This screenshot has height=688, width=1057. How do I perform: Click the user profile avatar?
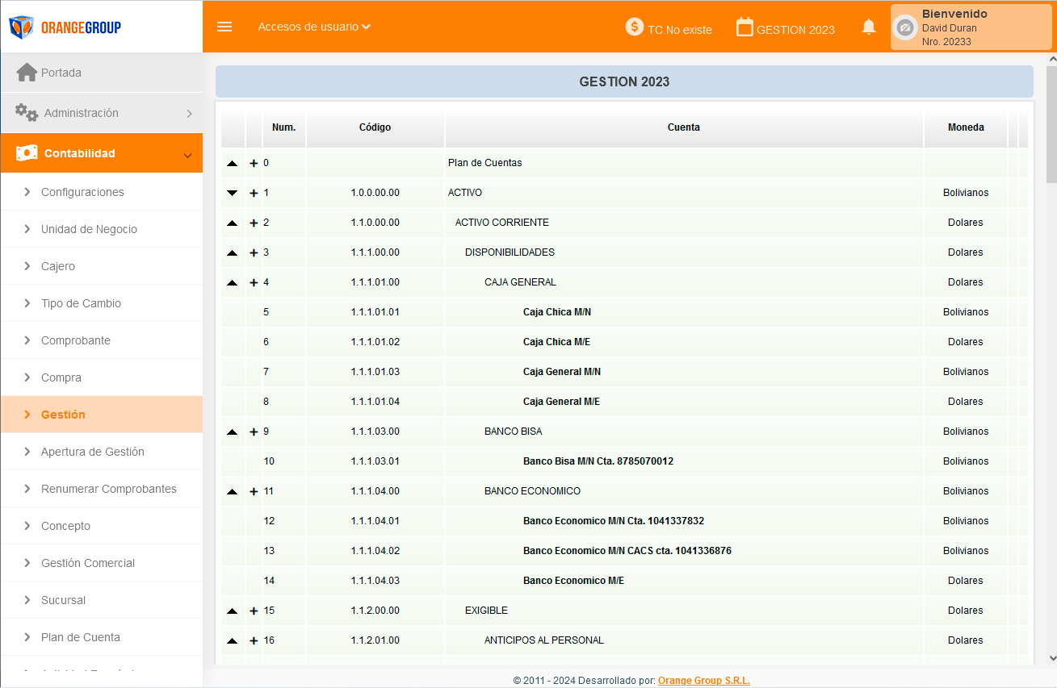coord(906,27)
